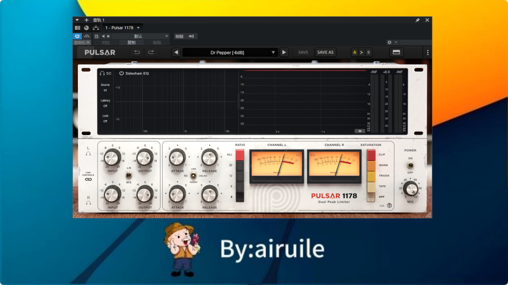Image resolution: width=508 pixels, height=285 pixels.
Task: Click the top ATTACK knob
Action: pos(177,158)
